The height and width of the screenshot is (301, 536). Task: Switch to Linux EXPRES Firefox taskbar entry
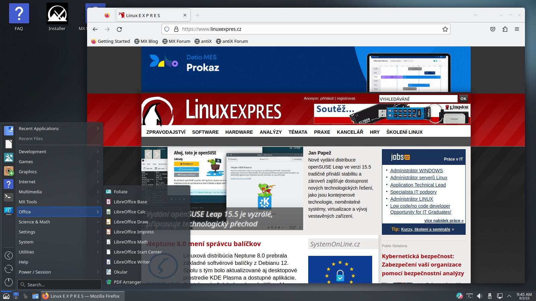click(x=82, y=296)
